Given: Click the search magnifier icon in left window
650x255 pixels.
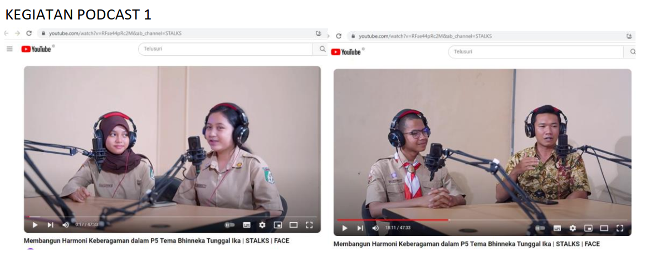Looking at the screenshot, I should coord(322,49).
